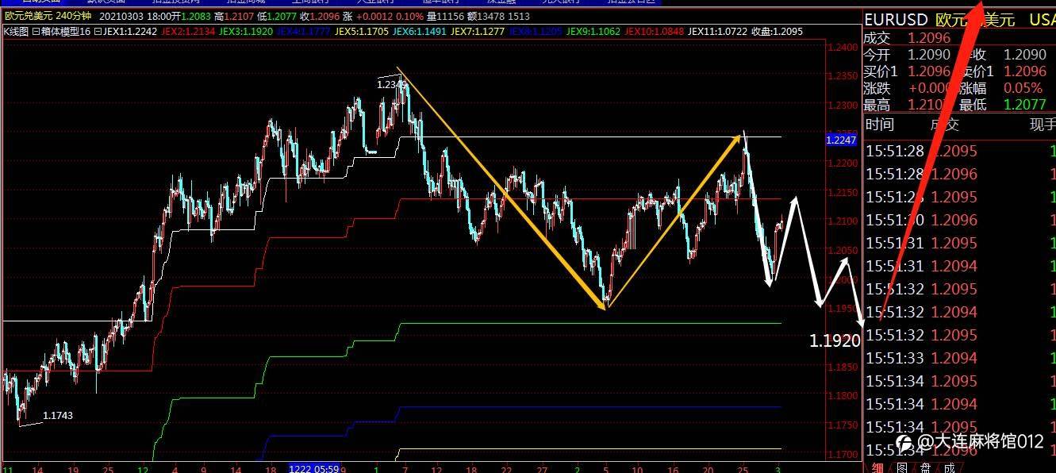
Task: Select the 240分钟 period label
Action: coord(74,16)
